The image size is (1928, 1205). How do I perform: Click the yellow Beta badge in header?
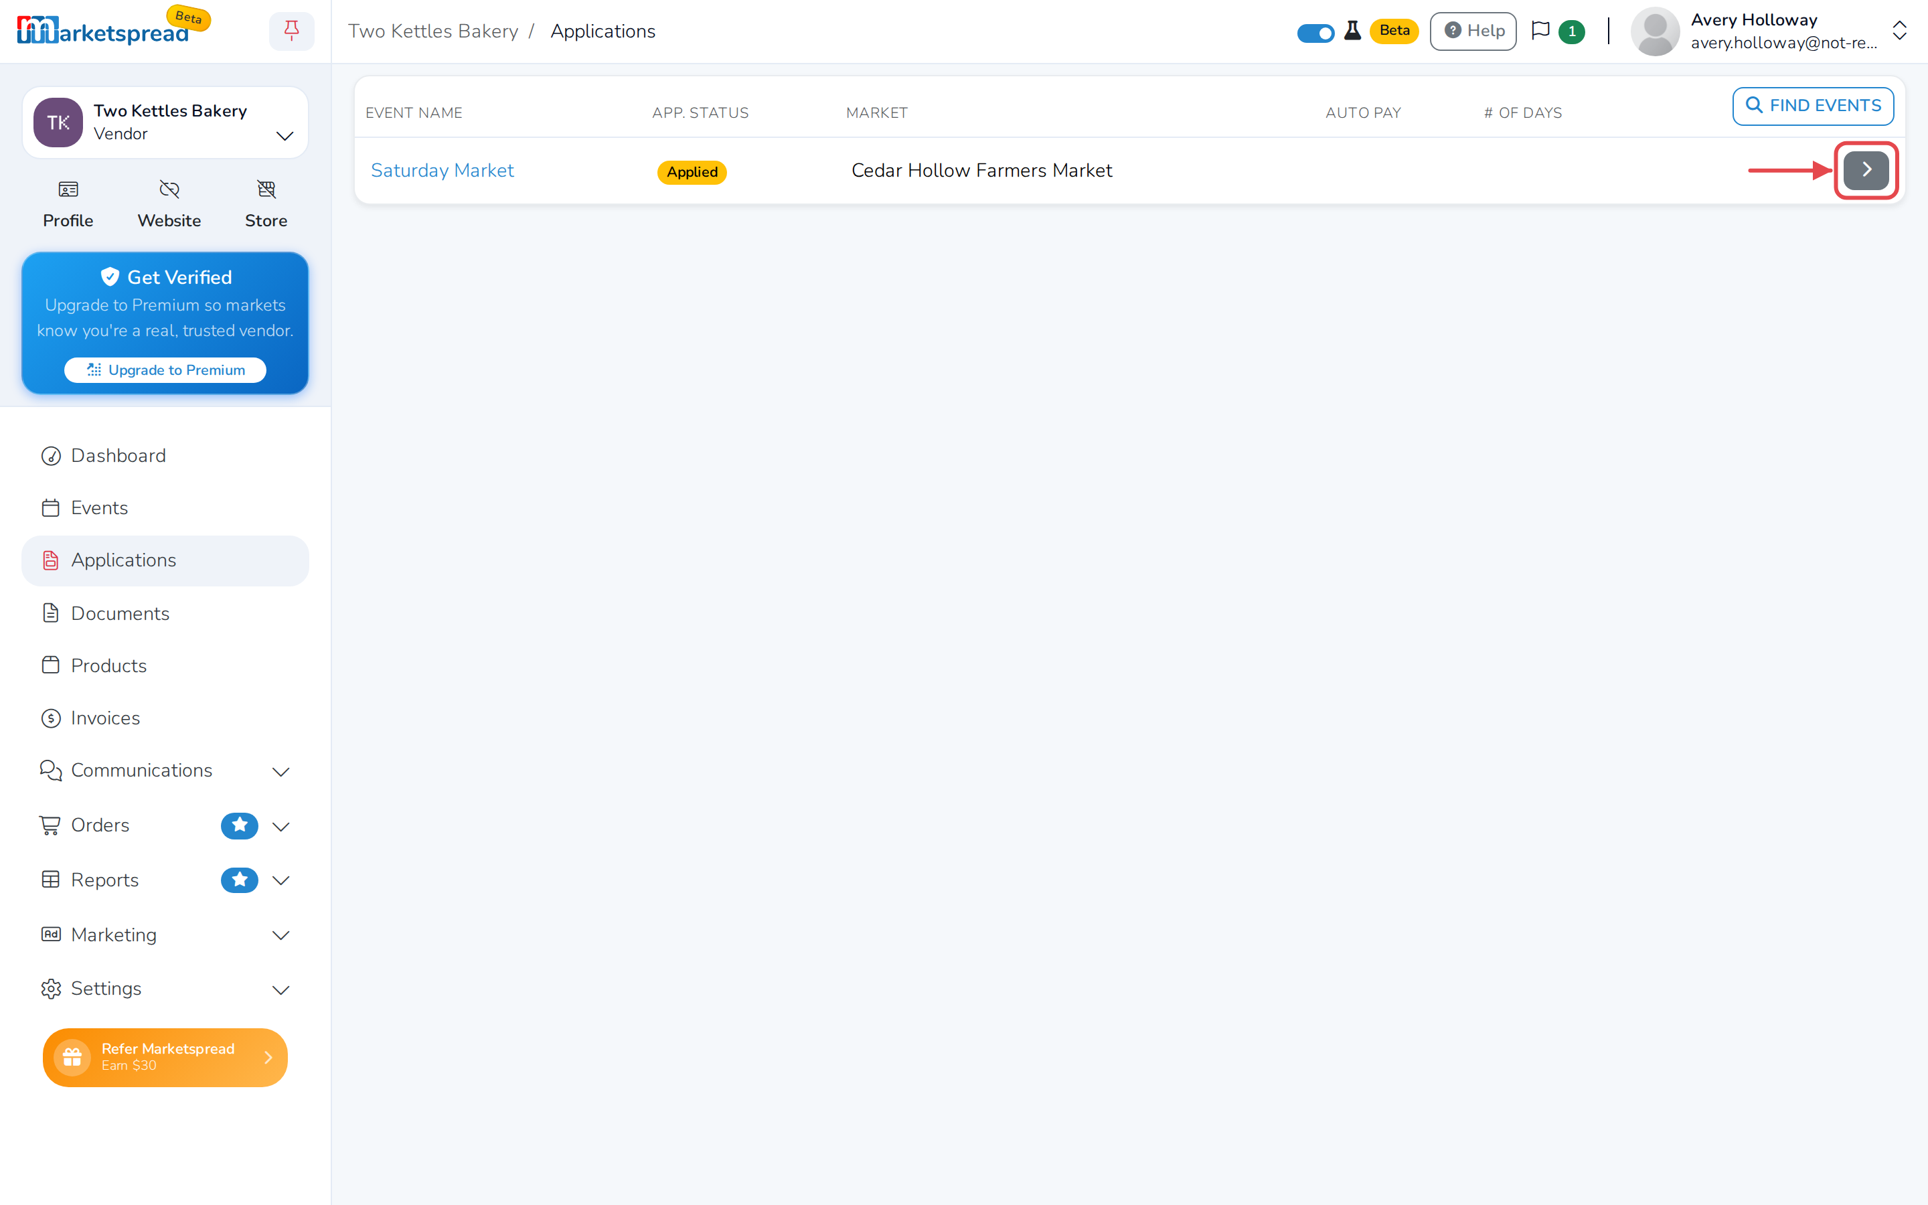coord(1394,31)
